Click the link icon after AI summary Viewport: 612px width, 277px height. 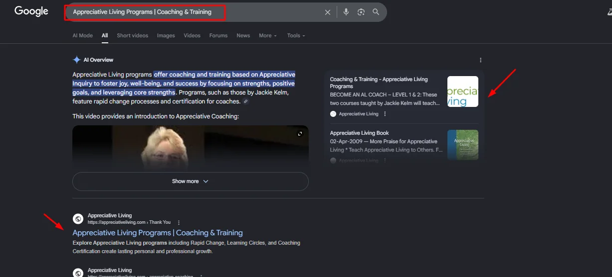click(245, 101)
